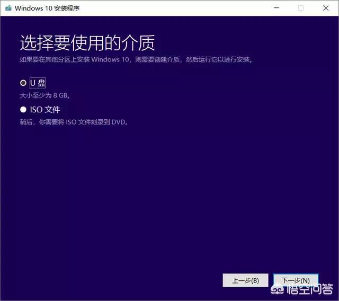339x301 pixels.
Task: Close the Windows 10 安装程序 window
Action: (x=326, y=8)
